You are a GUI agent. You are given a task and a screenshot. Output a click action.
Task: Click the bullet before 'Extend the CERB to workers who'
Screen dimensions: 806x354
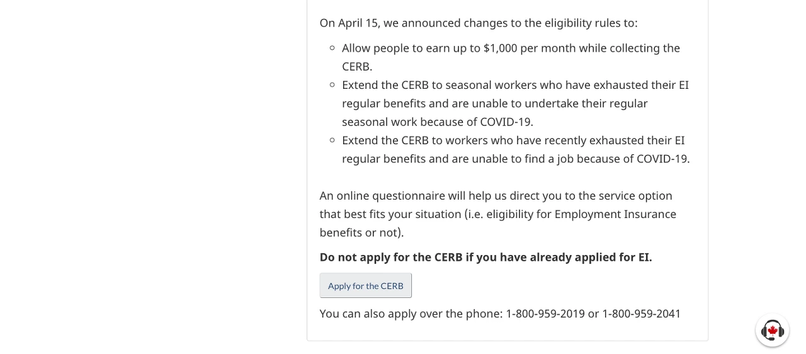tap(332, 140)
